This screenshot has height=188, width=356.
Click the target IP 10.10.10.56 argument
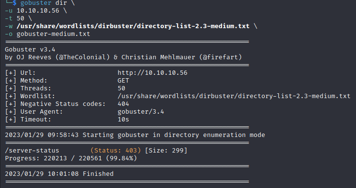[38, 11]
